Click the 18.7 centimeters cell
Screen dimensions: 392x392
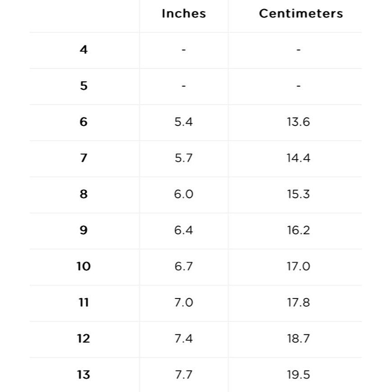click(298, 339)
